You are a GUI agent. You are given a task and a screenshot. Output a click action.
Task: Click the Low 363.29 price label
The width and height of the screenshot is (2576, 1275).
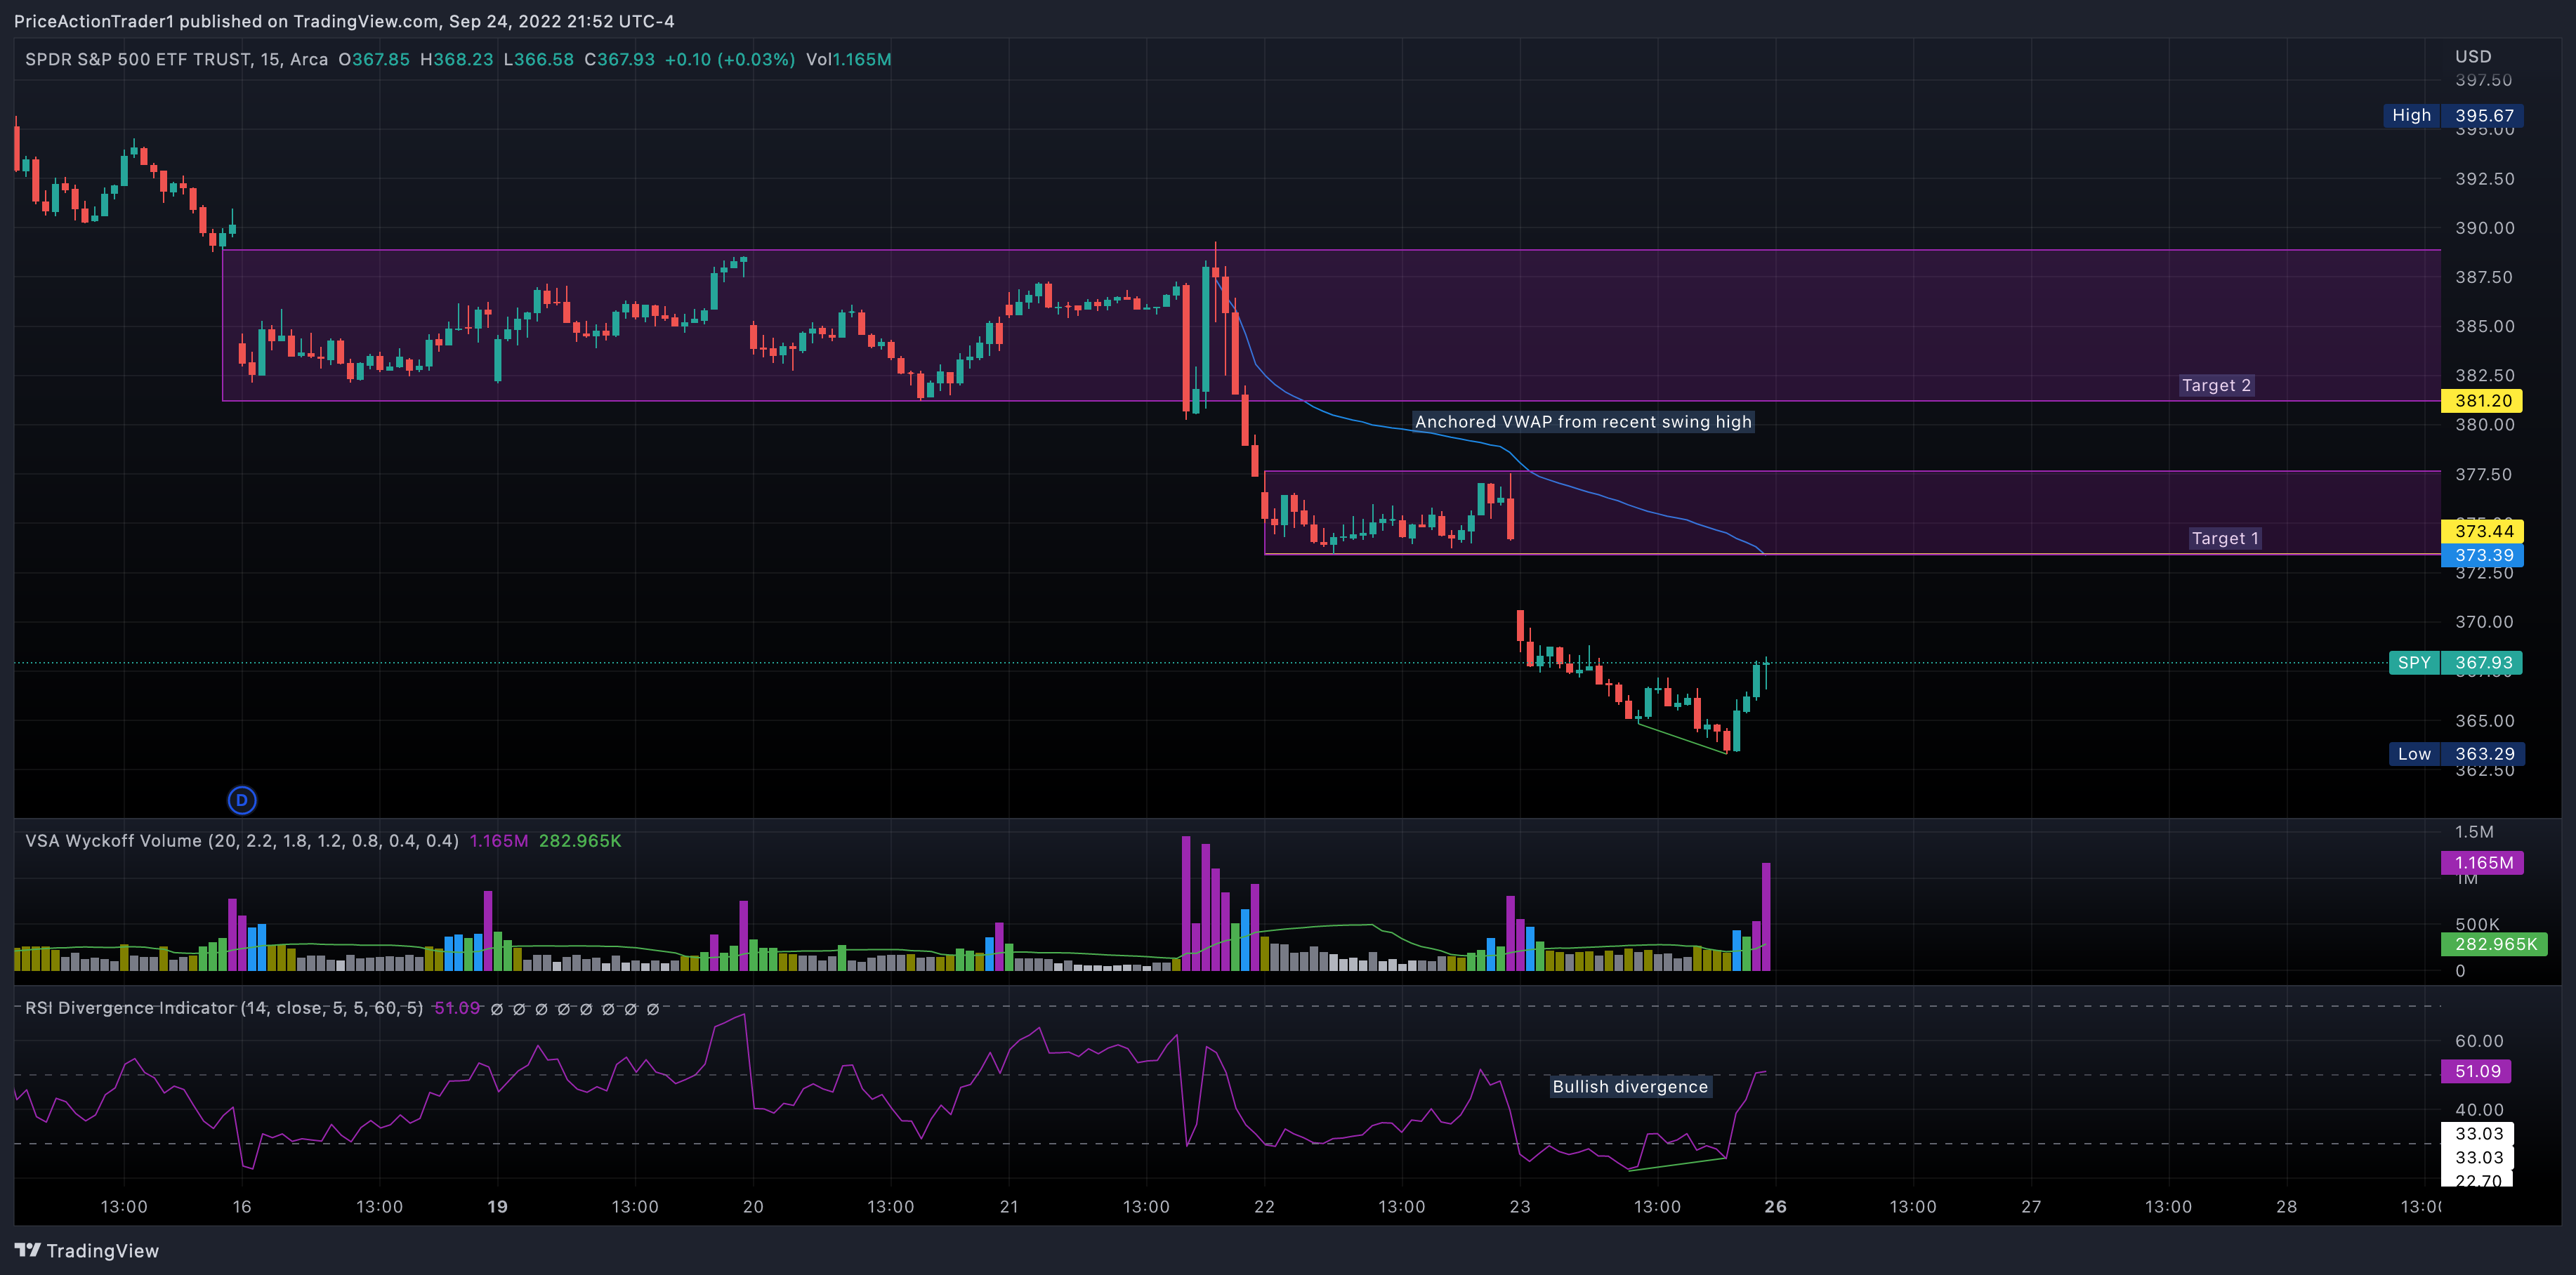(2456, 754)
